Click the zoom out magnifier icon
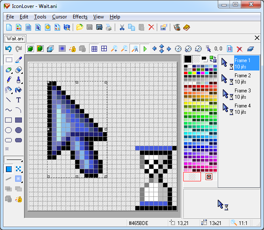264x230 pixels. (x=124, y=49)
